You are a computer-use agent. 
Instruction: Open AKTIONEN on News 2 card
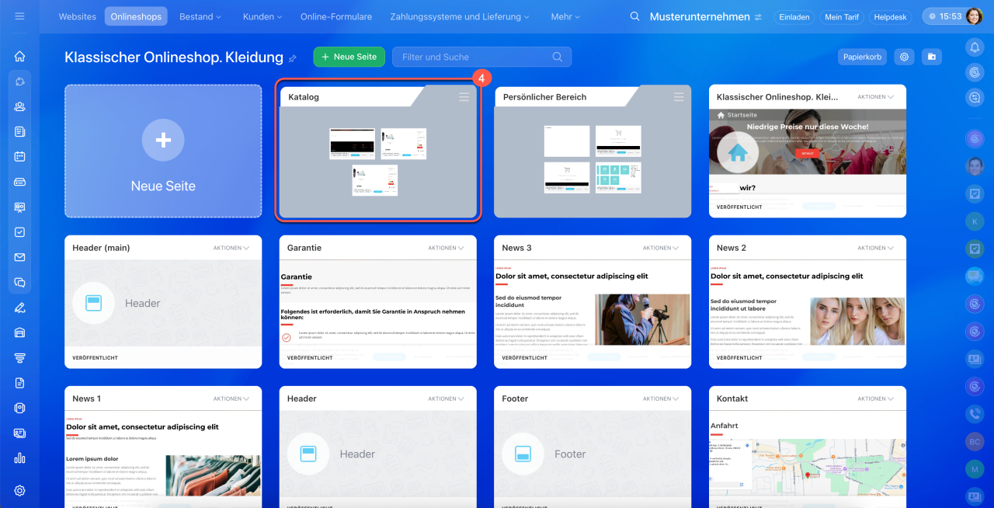(876, 248)
